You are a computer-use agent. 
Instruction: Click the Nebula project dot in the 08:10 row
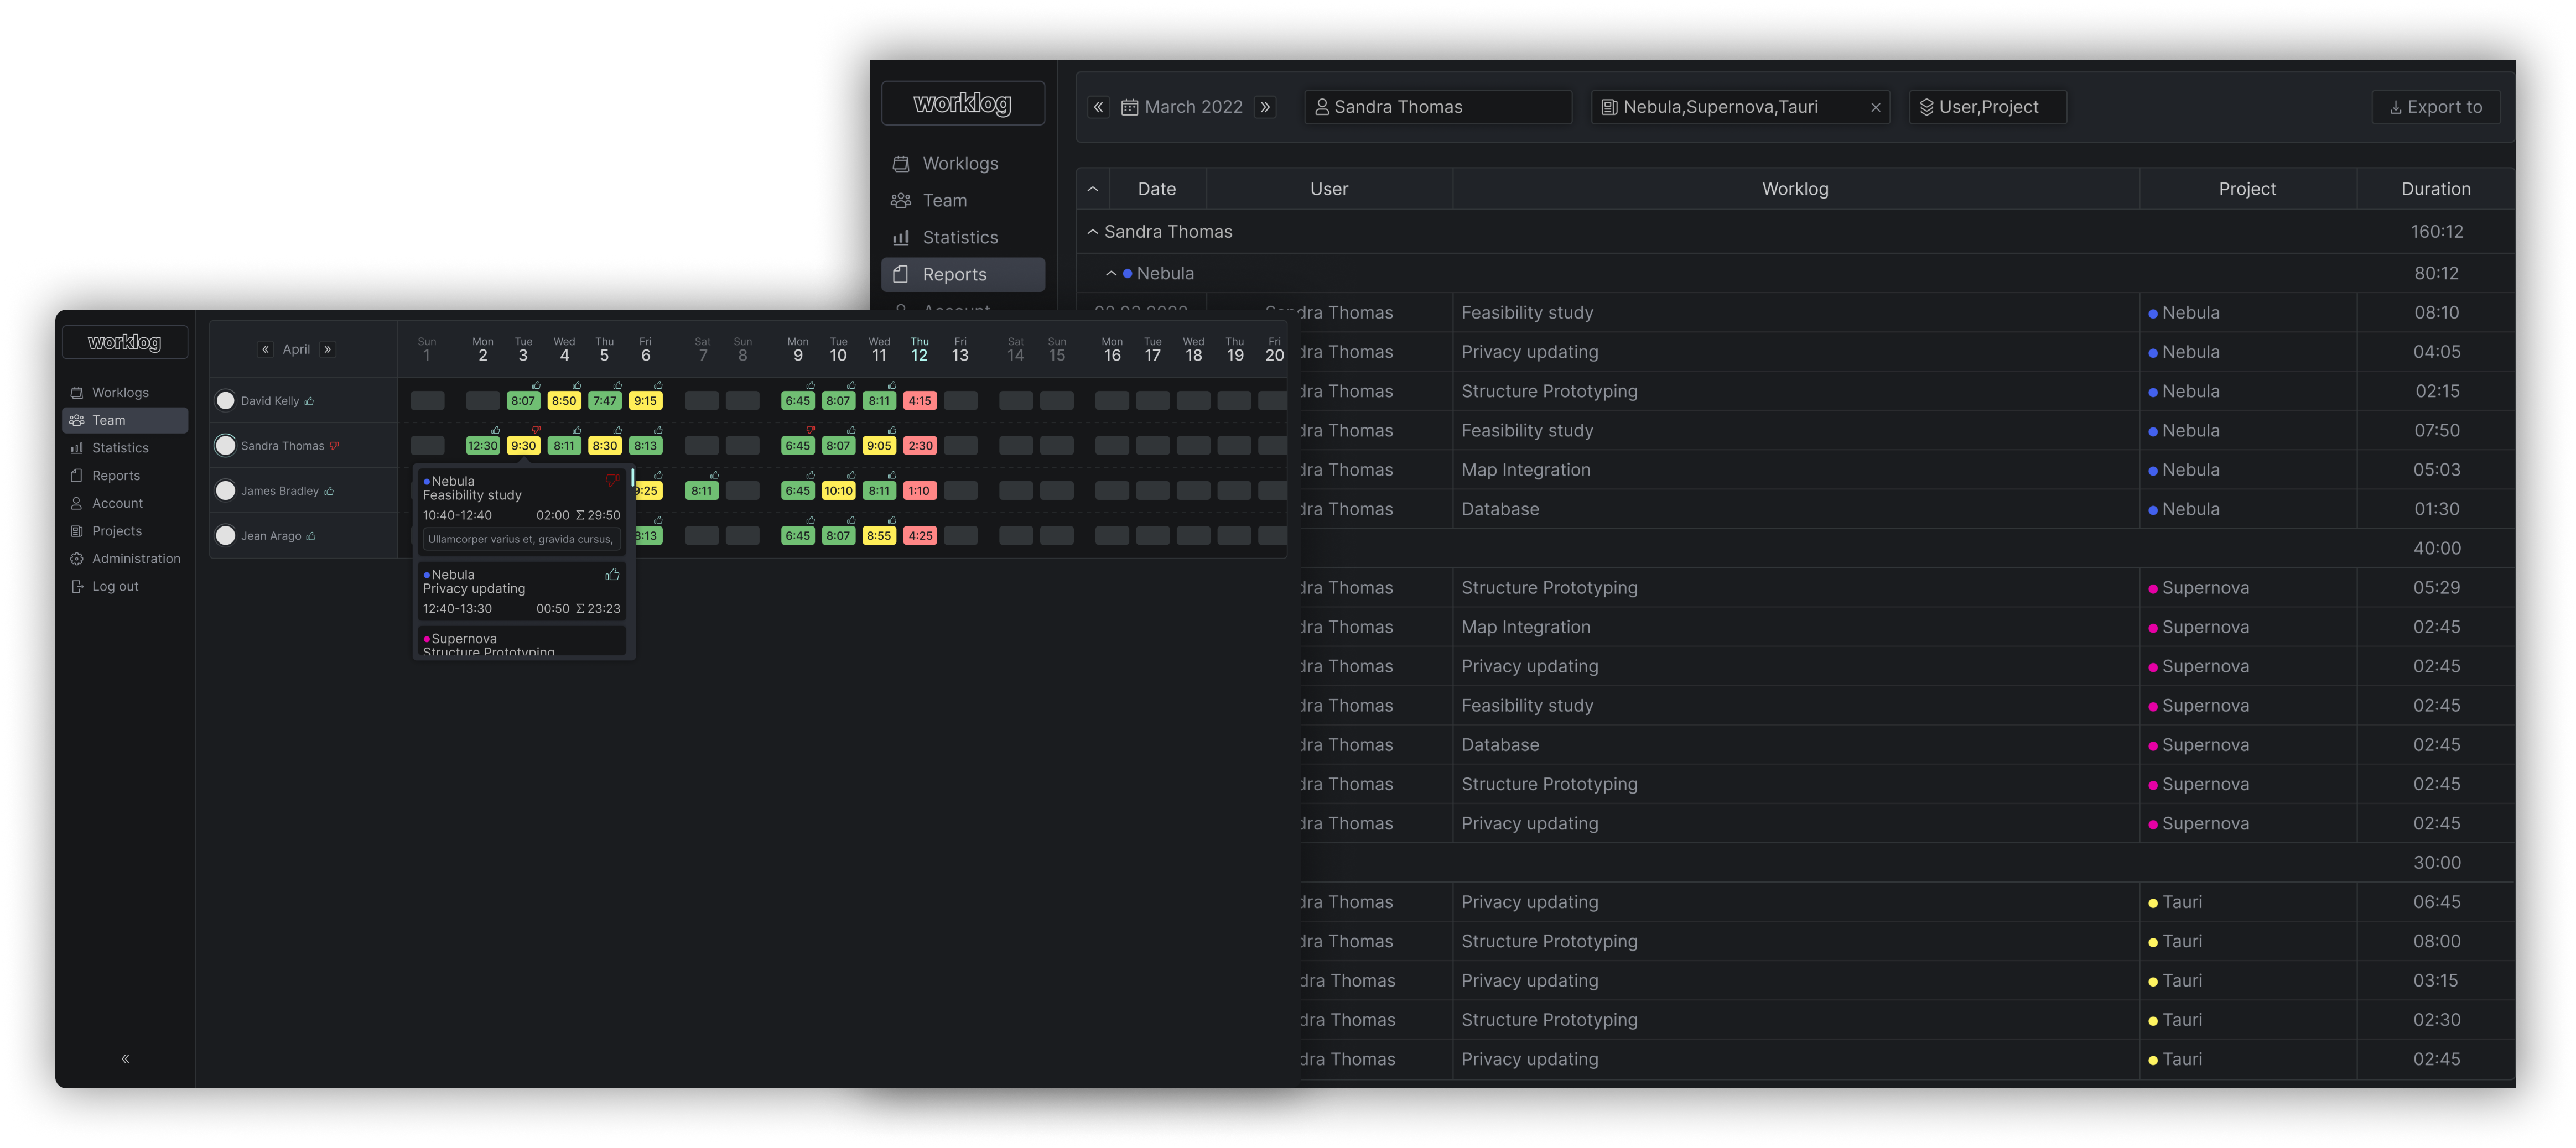2152,314
